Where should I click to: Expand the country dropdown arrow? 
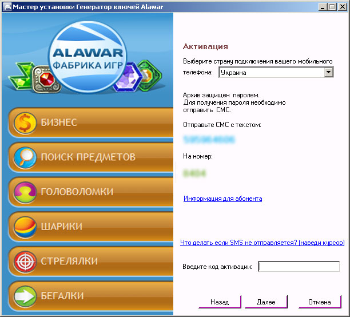tap(328, 73)
